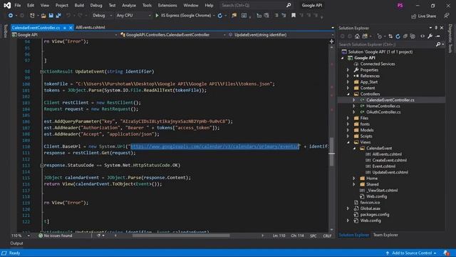The width and height of the screenshot is (456, 257).
Task: Collapse the Controllers folder in Solution Explorer
Action: (x=348, y=94)
